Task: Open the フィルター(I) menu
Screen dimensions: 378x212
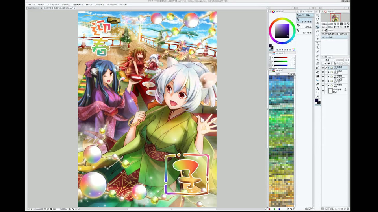Action: (99, 5)
